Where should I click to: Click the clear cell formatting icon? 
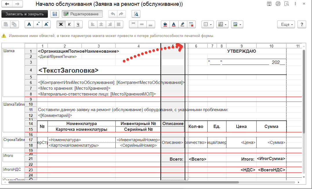point(191,24)
